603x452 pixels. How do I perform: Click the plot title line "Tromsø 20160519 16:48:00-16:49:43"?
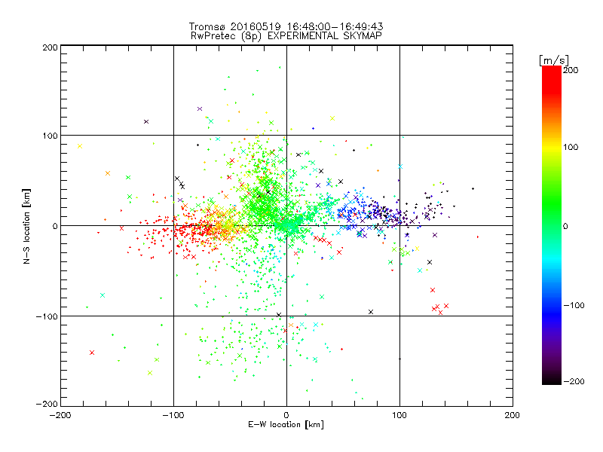[x=286, y=26]
